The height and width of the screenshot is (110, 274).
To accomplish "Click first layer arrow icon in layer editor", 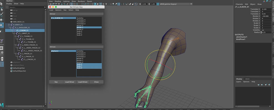I will [x=258, y=85].
